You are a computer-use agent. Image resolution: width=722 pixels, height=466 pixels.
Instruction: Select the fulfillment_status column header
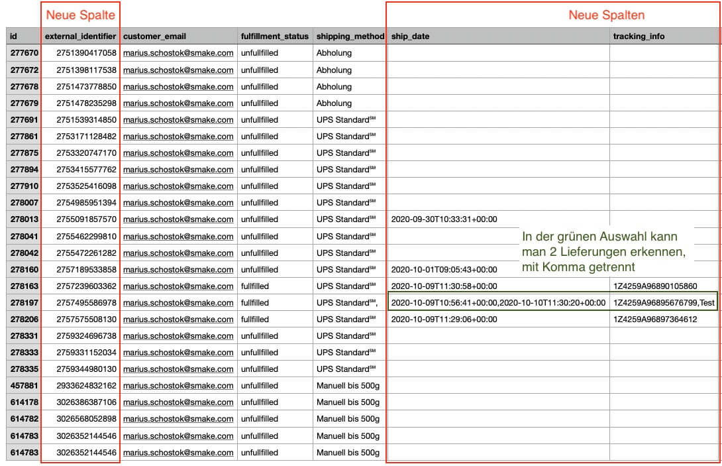pyautogui.click(x=275, y=36)
